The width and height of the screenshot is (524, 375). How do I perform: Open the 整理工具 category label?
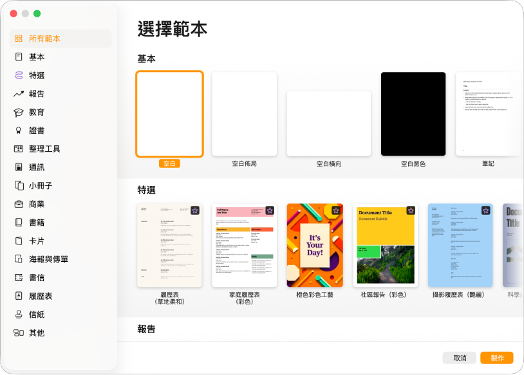tap(44, 149)
